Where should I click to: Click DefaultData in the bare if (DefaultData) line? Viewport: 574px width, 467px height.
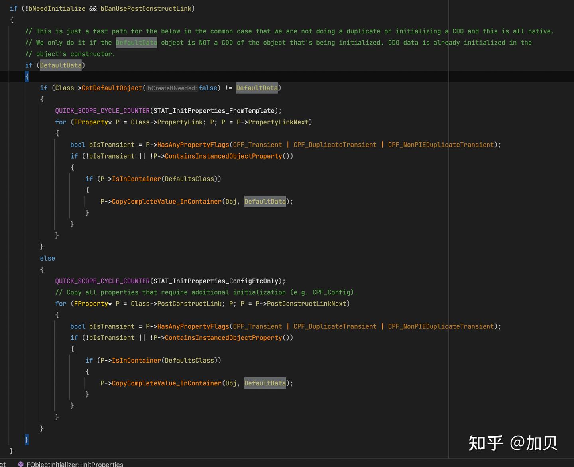61,65
